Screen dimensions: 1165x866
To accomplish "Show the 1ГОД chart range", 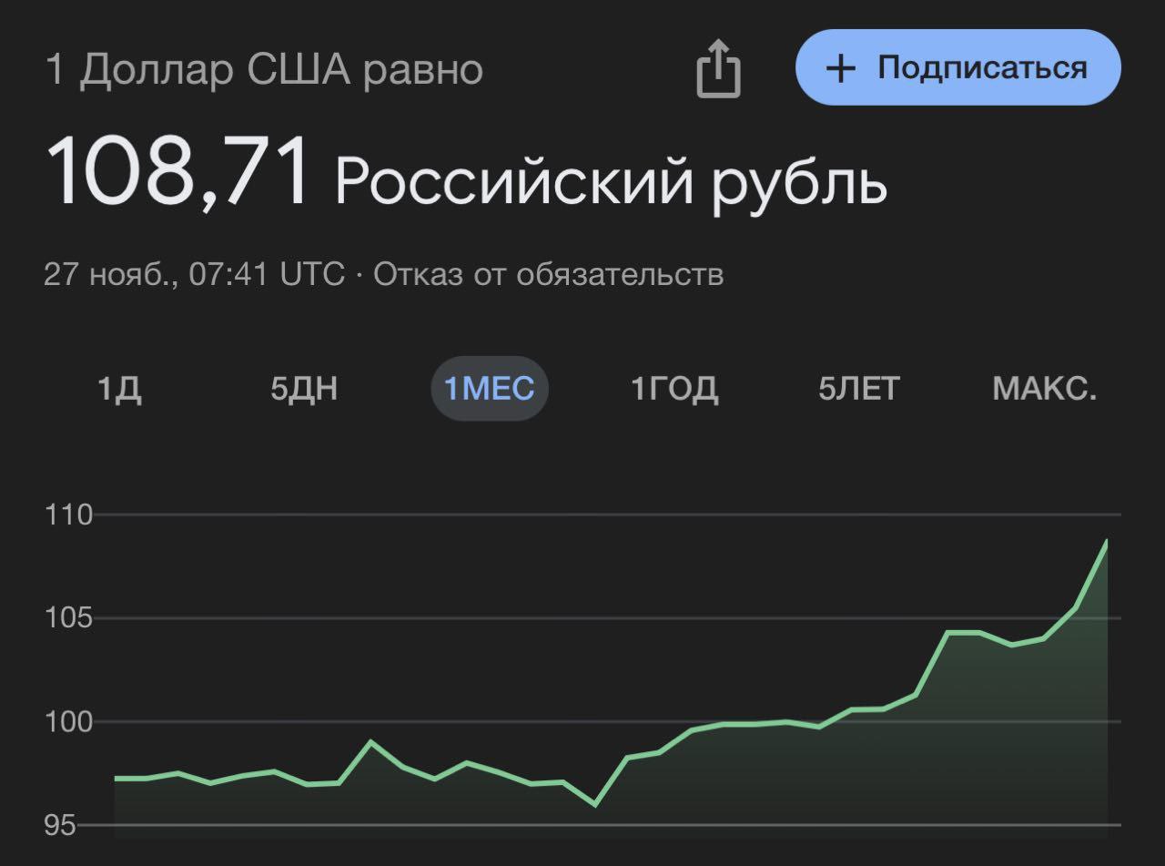I will pyautogui.click(x=674, y=389).
